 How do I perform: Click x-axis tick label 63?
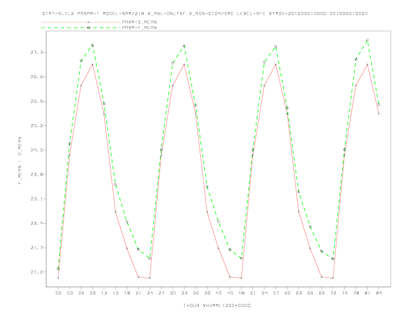[x=299, y=293]
